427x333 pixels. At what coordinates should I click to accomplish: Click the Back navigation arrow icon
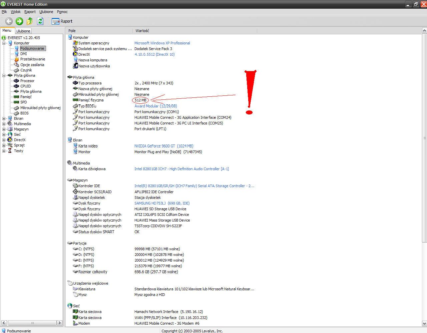pos(9,21)
